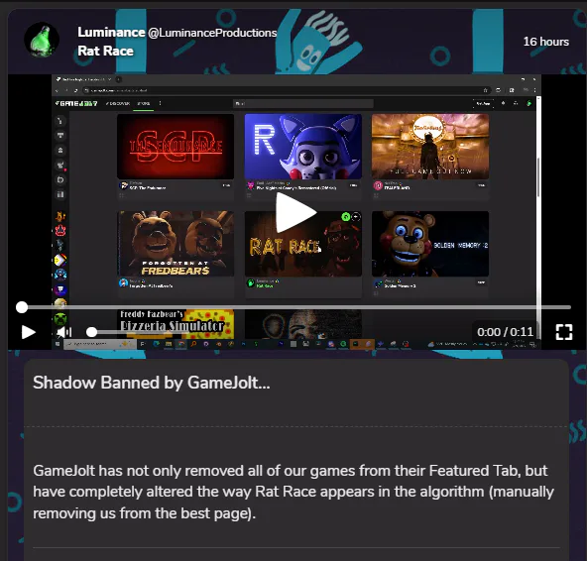Mute the video using speaker icon
The width and height of the screenshot is (587, 561).
(x=64, y=332)
